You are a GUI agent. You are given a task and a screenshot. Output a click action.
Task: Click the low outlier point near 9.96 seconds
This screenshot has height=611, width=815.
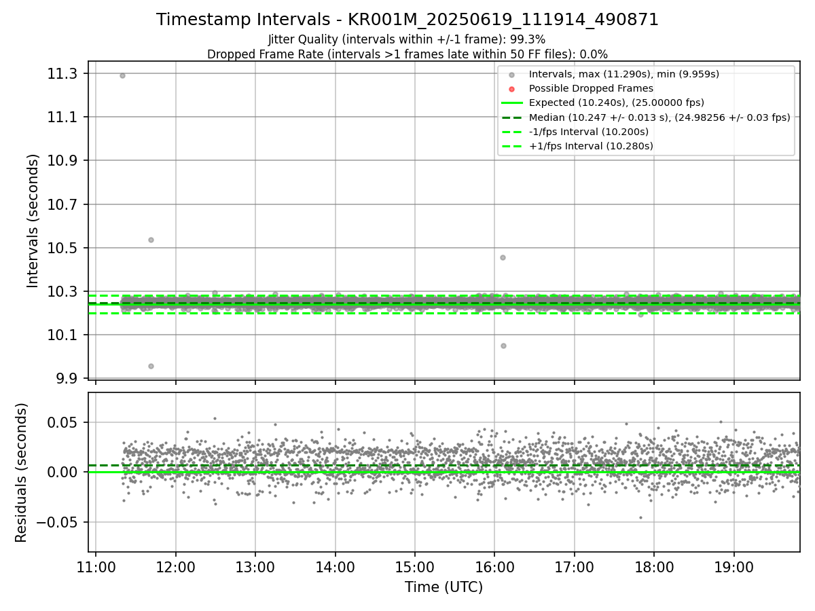[151, 366]
